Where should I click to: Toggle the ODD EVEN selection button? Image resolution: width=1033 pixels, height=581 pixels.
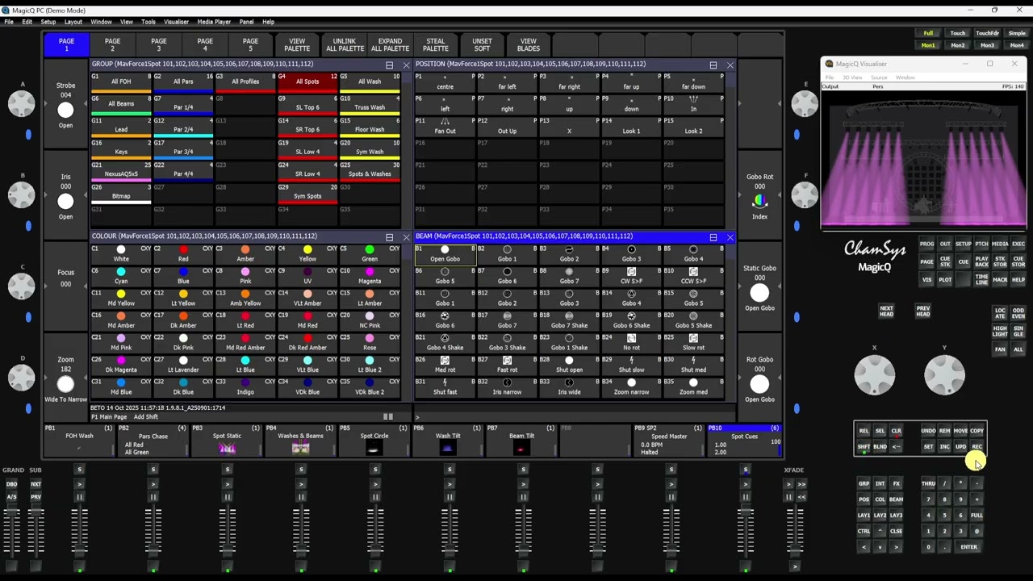tap(1018, 312)
